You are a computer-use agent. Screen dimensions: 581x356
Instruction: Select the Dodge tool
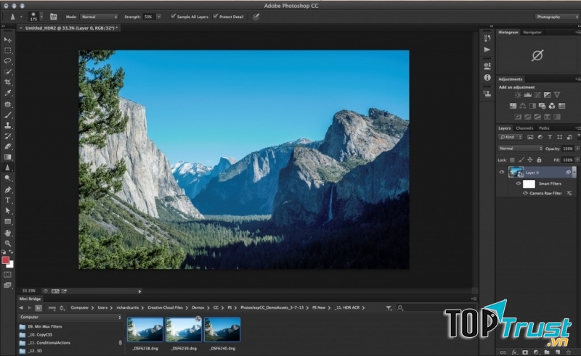tap(7, 178)
